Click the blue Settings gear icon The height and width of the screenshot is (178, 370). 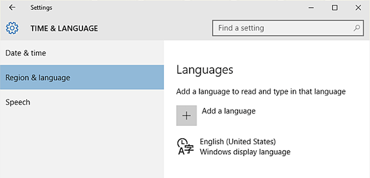click(x=12, y=28)
